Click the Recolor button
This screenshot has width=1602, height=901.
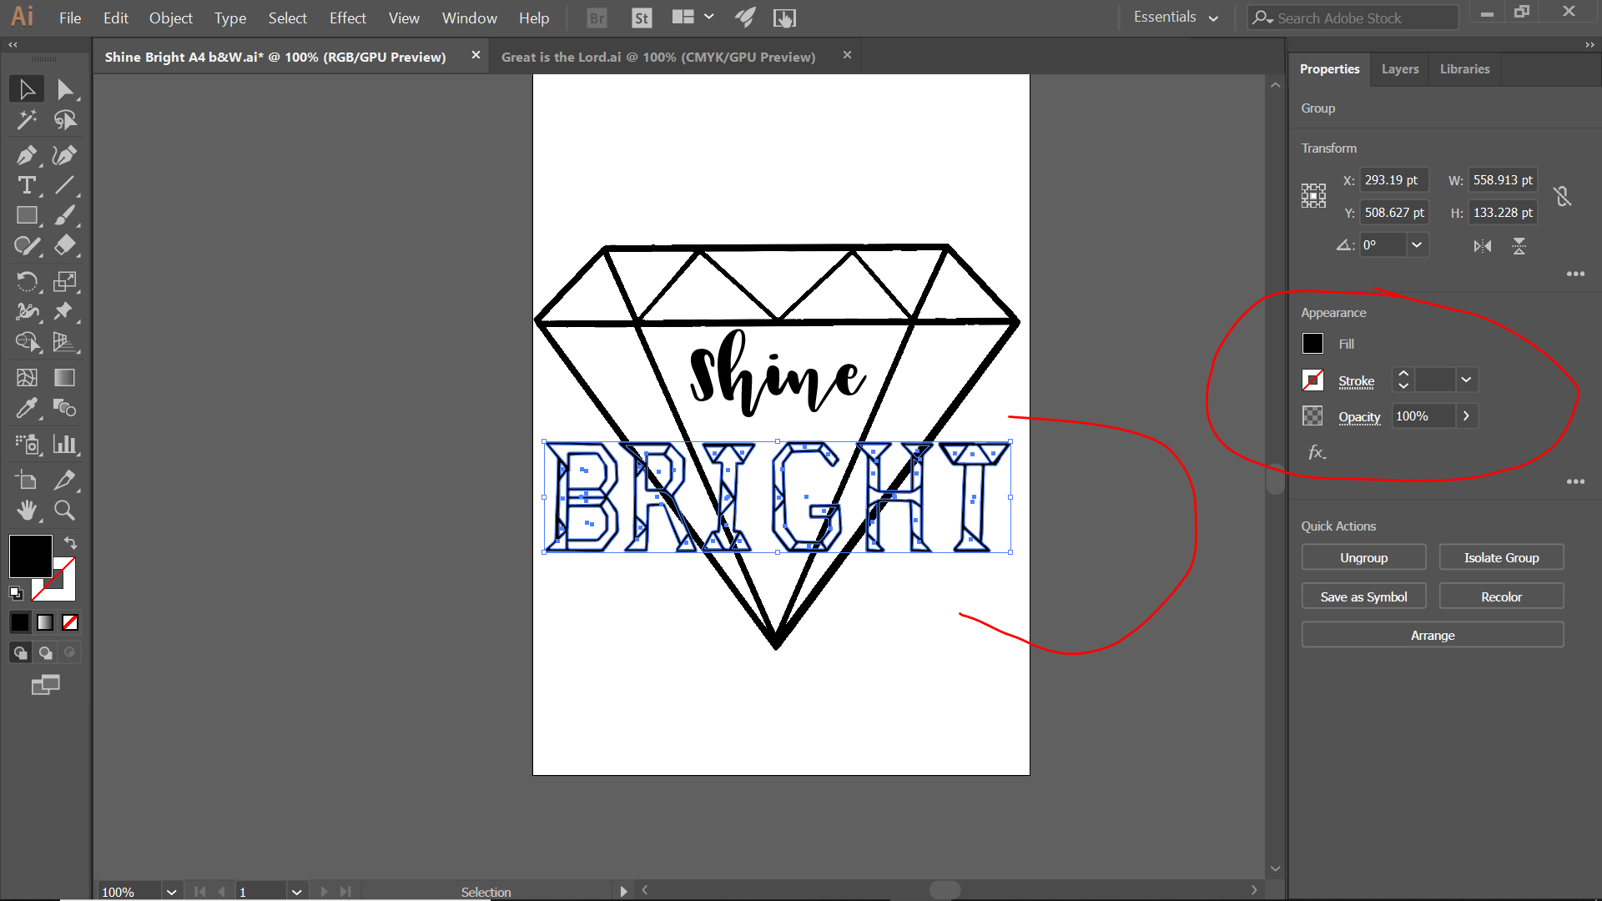1501,596
